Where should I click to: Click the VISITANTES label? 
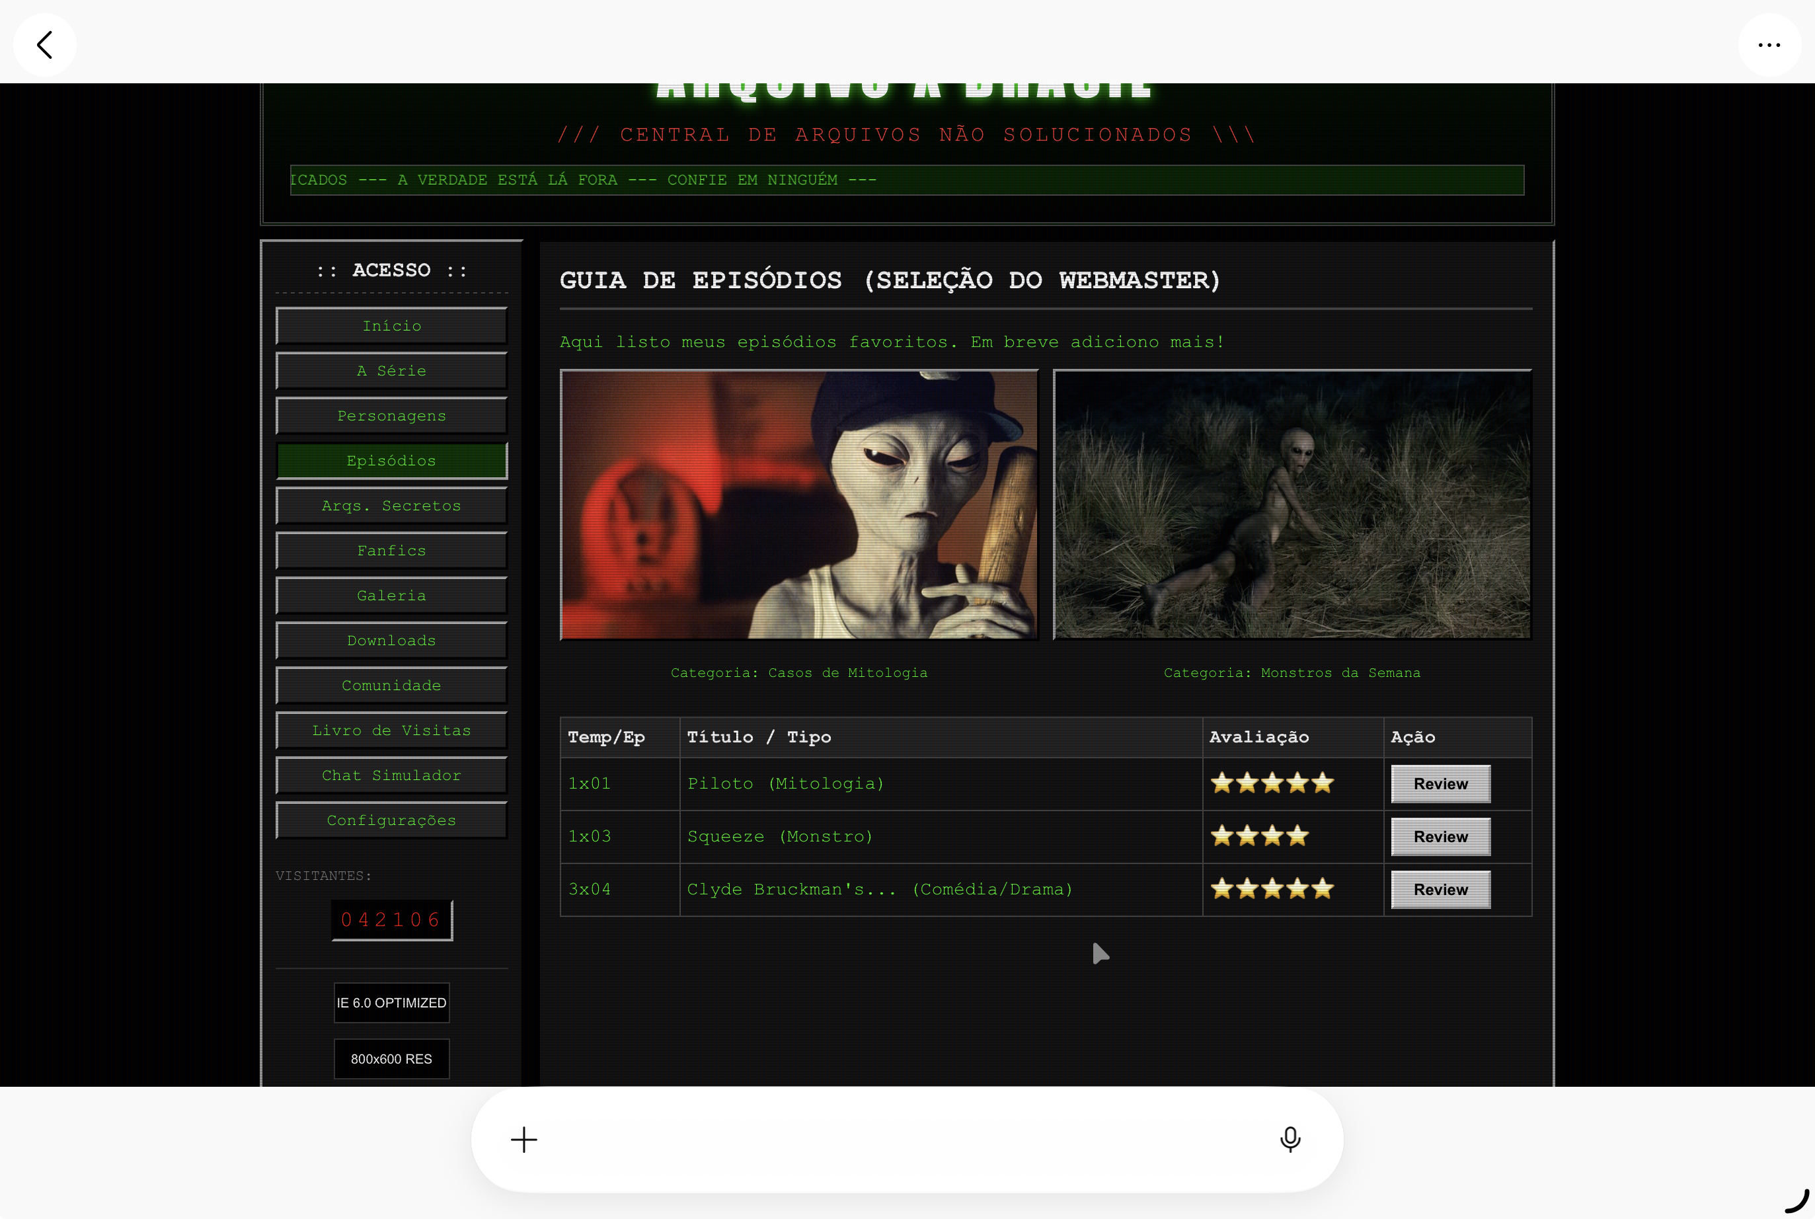(x=323, y=876)
